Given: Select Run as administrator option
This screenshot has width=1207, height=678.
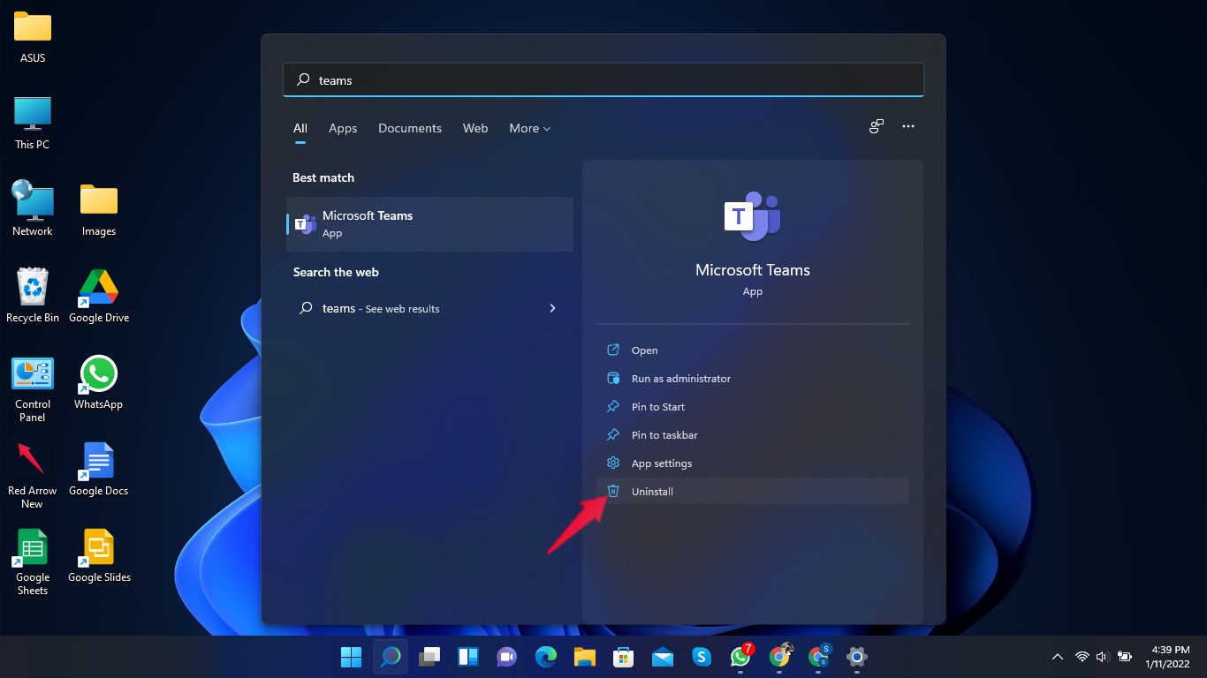Looking at the screenshot, I should pyautogui.click(x=680, y=379).
